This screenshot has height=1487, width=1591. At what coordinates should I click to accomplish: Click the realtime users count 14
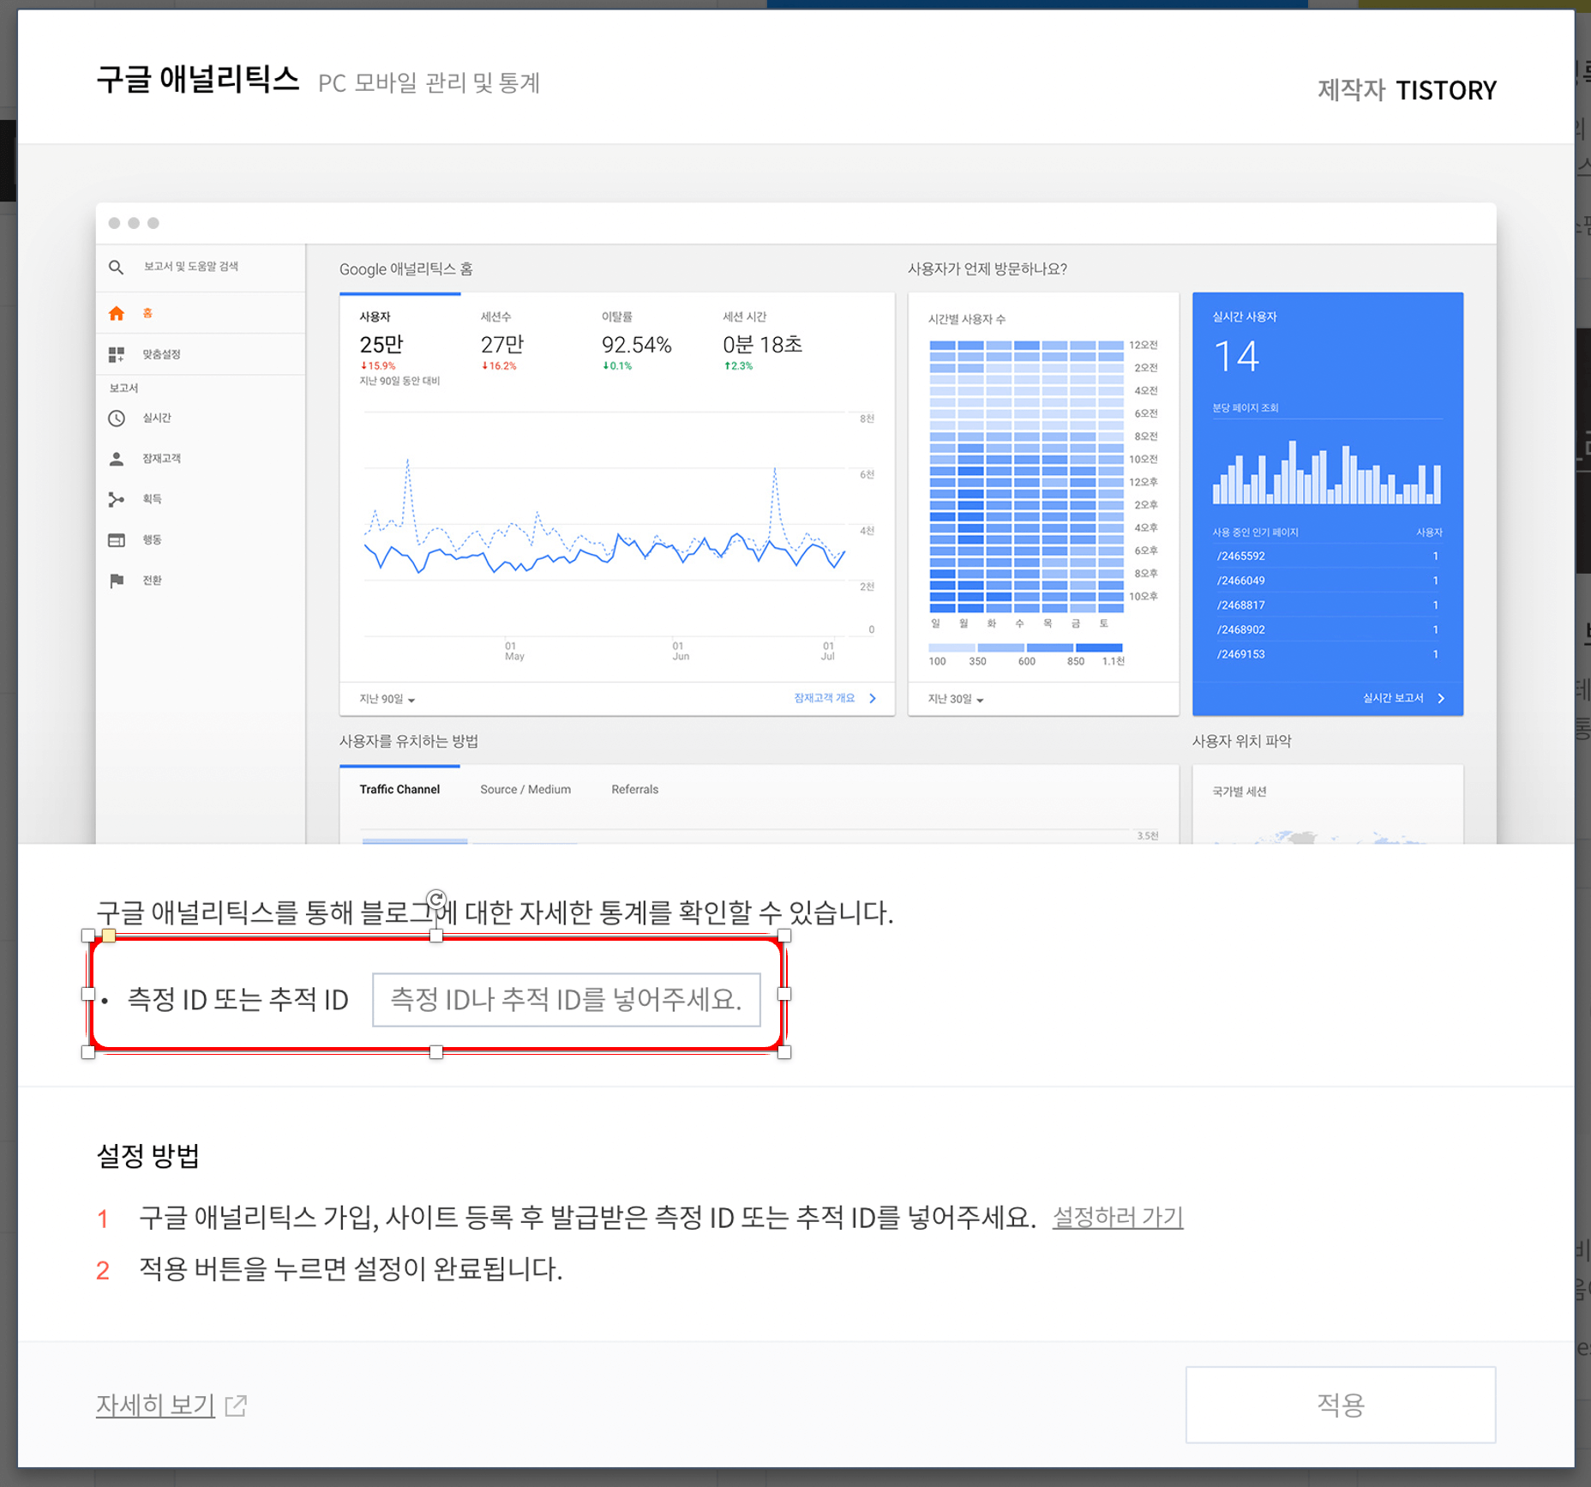1237,356
